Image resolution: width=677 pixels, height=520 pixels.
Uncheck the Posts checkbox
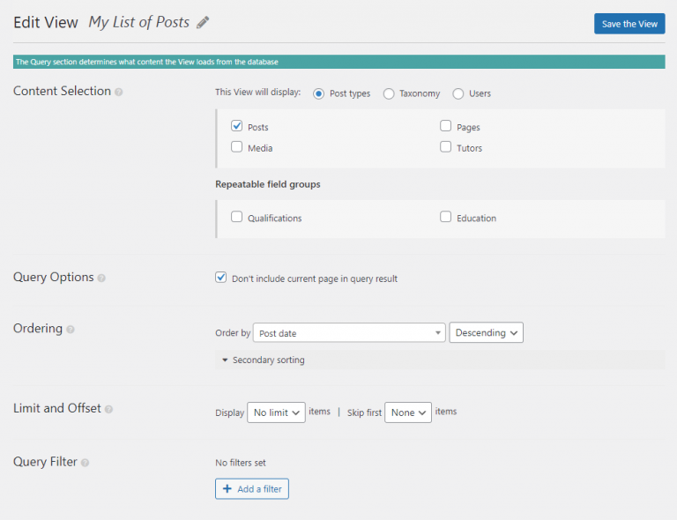236,126
